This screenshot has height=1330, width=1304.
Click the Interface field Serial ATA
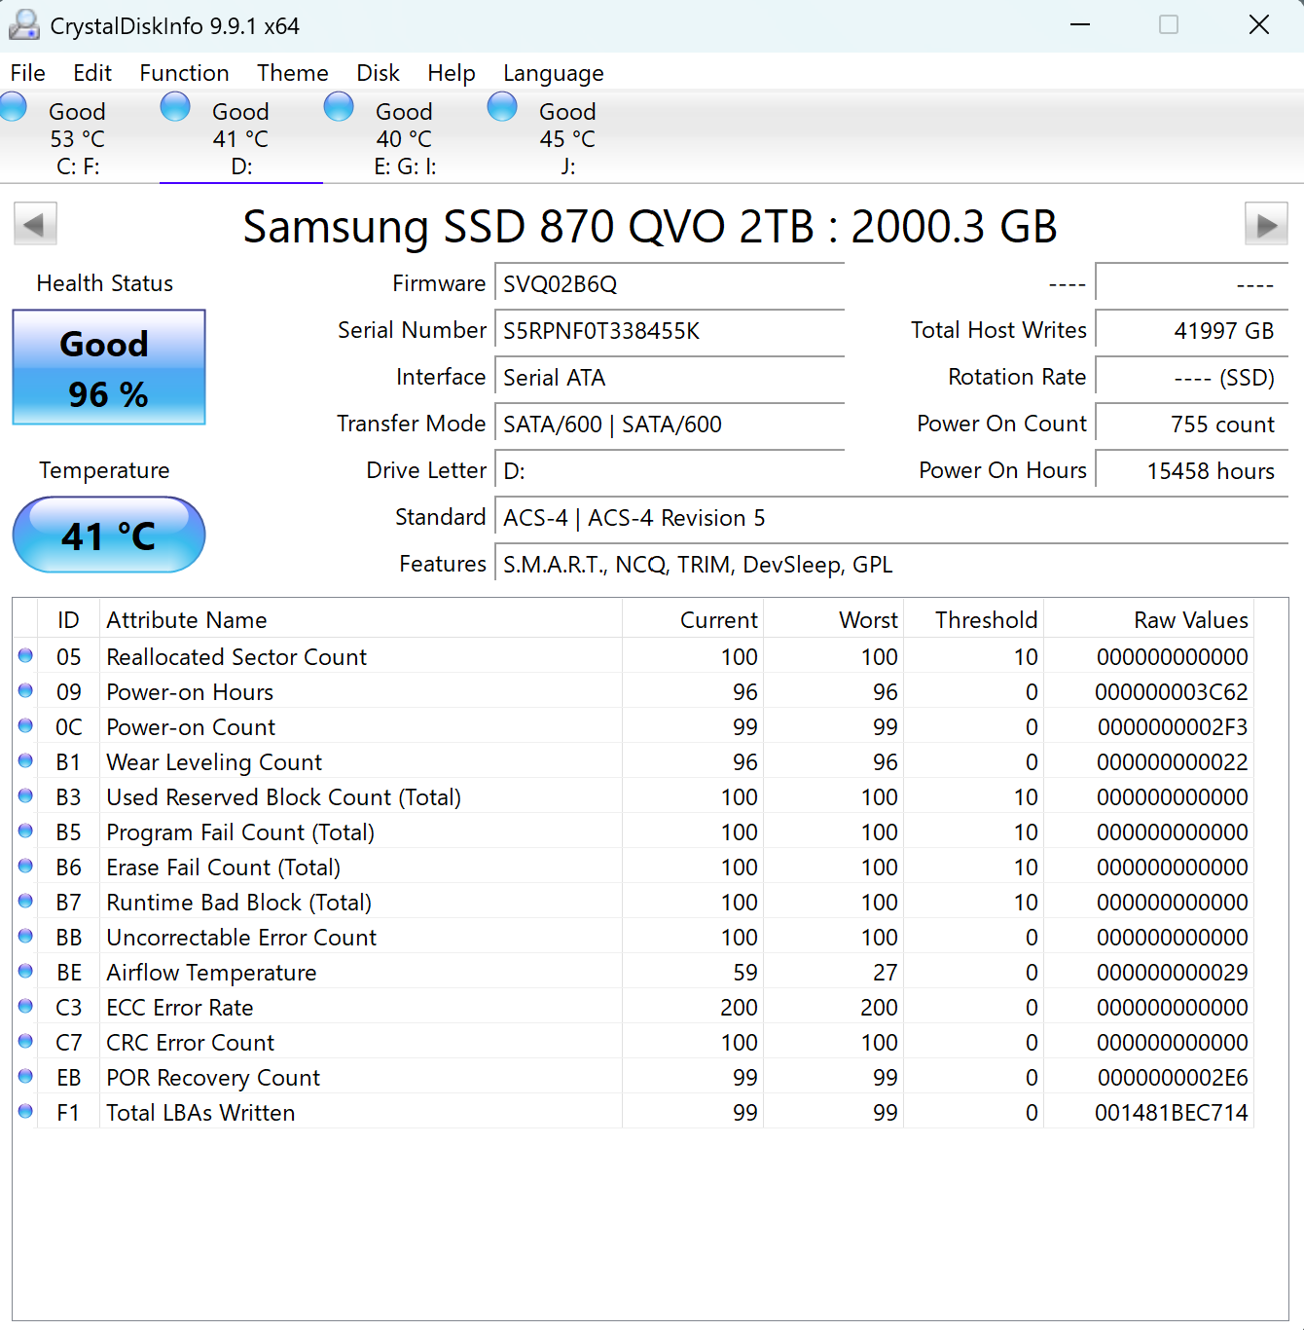pos(670,377)
